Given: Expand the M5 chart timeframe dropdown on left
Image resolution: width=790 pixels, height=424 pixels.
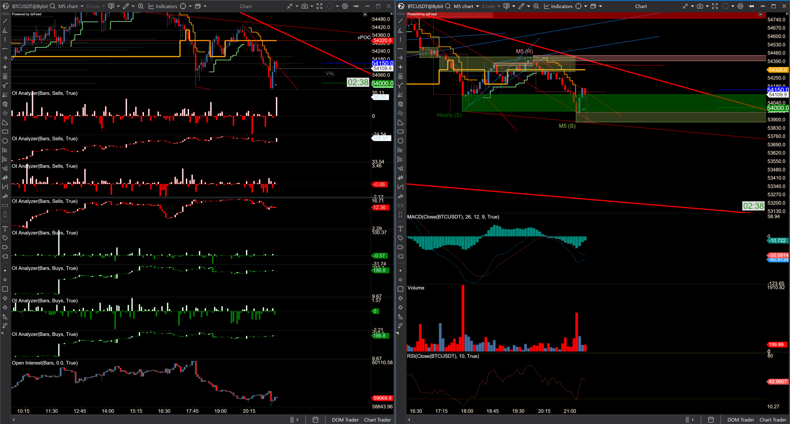Looking at the screenshot, I should click(82, 6).
